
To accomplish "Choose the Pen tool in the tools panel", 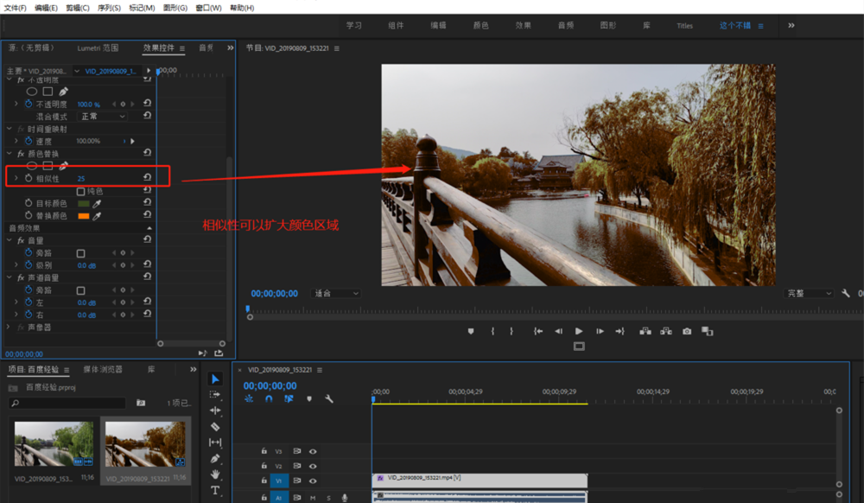I will pyautogui.click(x=215, y=459).
